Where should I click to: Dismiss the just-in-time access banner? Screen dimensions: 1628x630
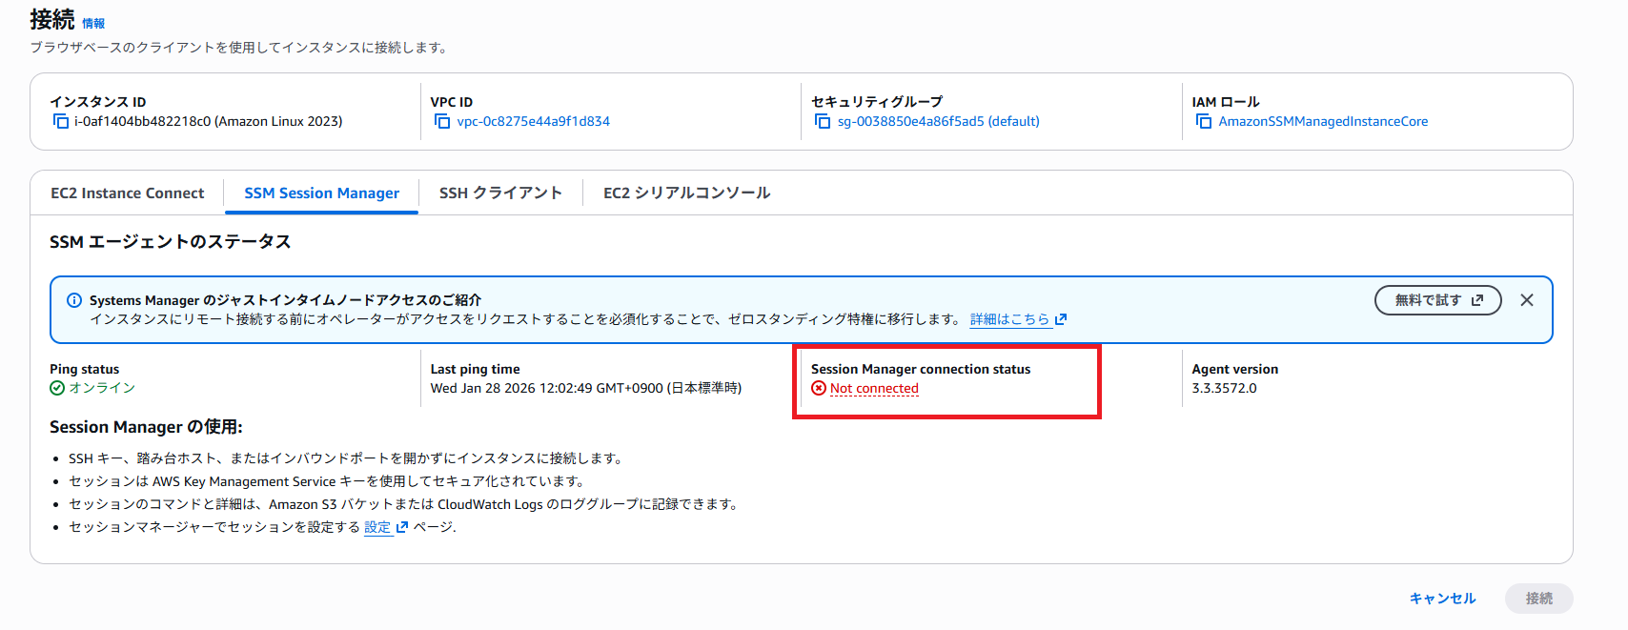click(1527, 300)
